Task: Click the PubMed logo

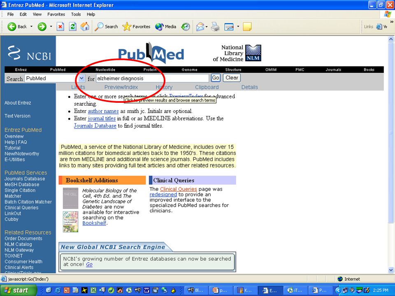Action: pyautogui.click(x=151, y=53)
